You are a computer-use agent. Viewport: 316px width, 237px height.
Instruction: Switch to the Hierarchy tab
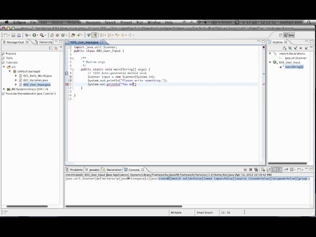[x=44, y=42]
